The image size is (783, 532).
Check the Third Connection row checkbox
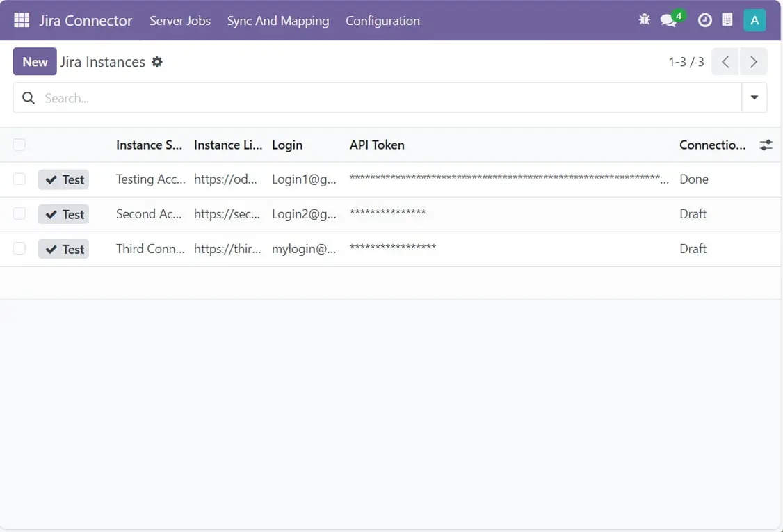[x=19, y=249]
